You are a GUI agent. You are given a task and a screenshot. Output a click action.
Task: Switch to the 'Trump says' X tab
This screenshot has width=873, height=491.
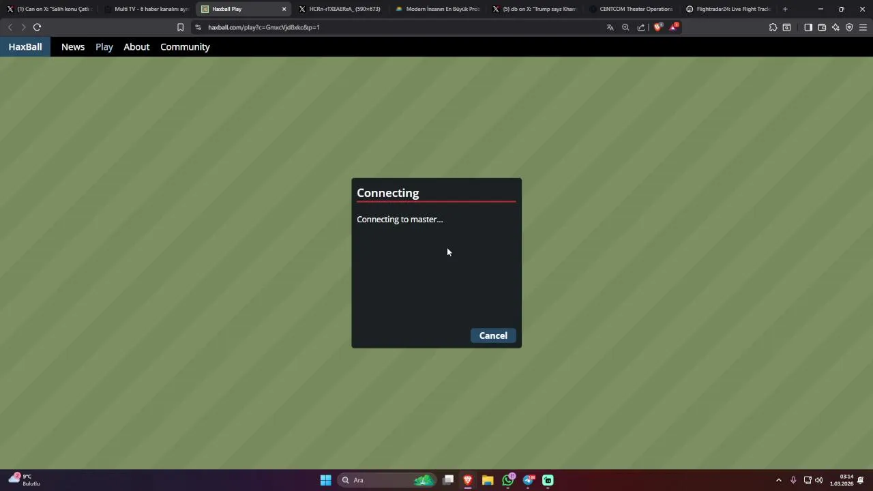(x=534, y=9)
